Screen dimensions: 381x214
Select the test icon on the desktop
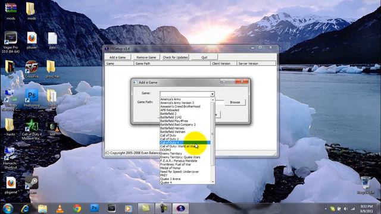(52, 128)
